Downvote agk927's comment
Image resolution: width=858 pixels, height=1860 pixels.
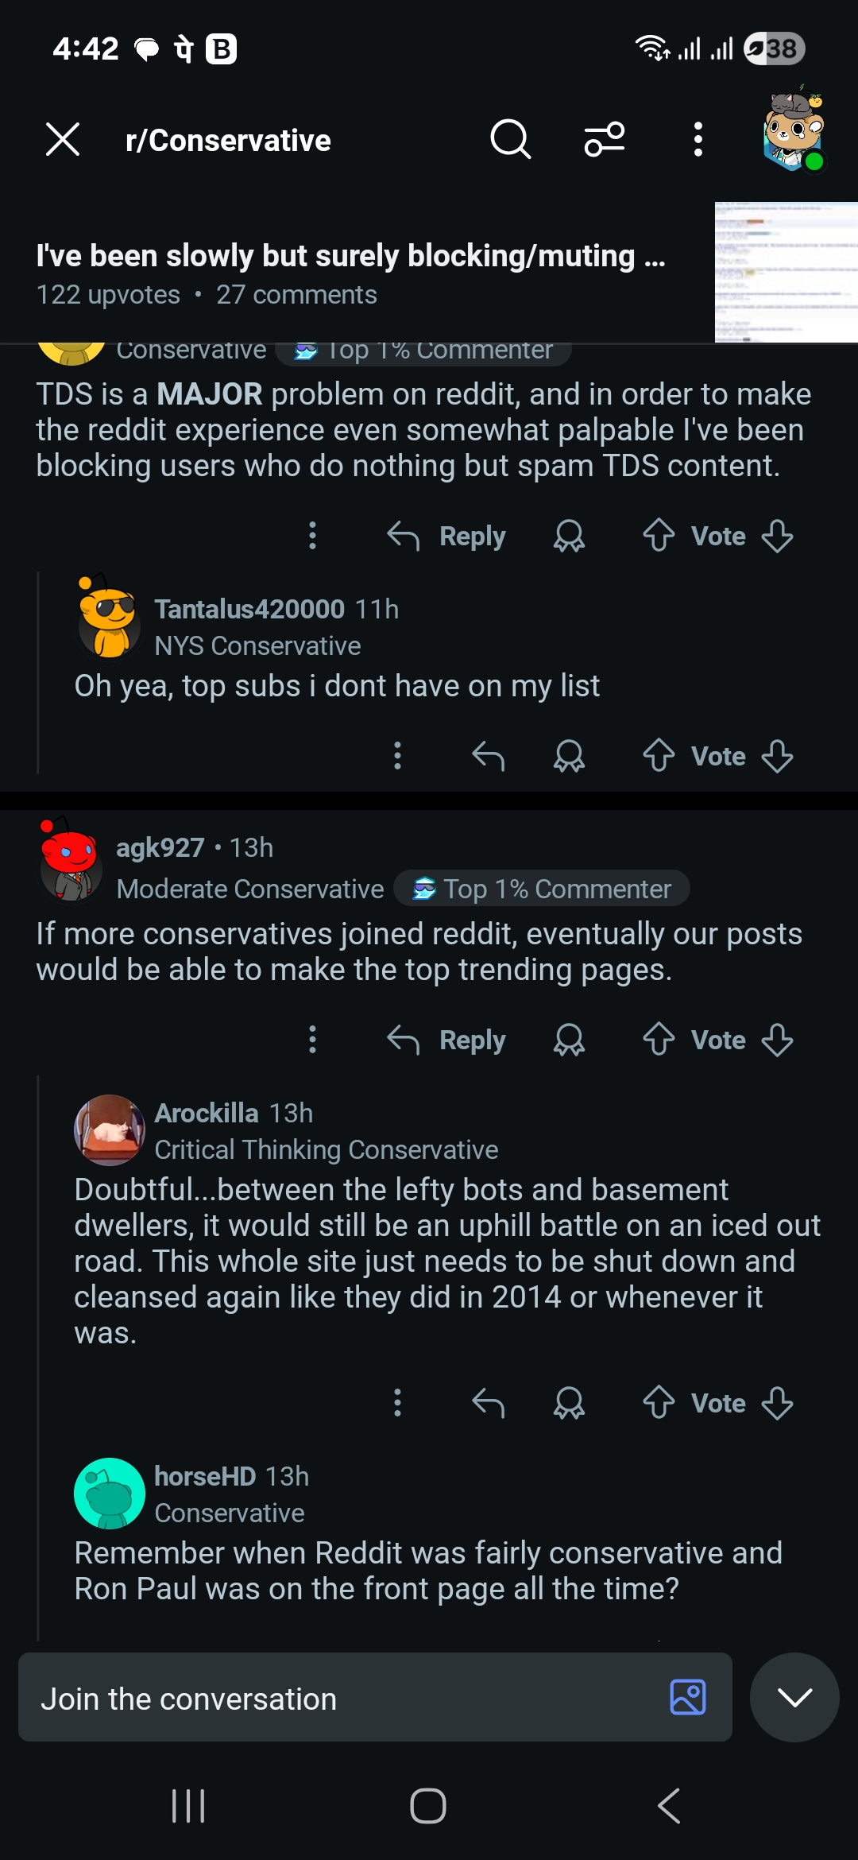[x=777, y=1040]
